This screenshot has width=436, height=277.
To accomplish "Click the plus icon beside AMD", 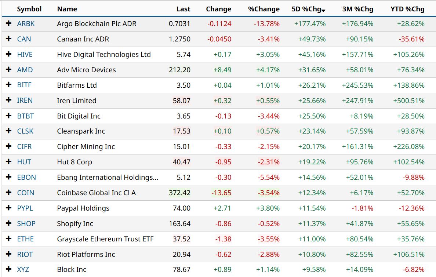I will [9, 70].
